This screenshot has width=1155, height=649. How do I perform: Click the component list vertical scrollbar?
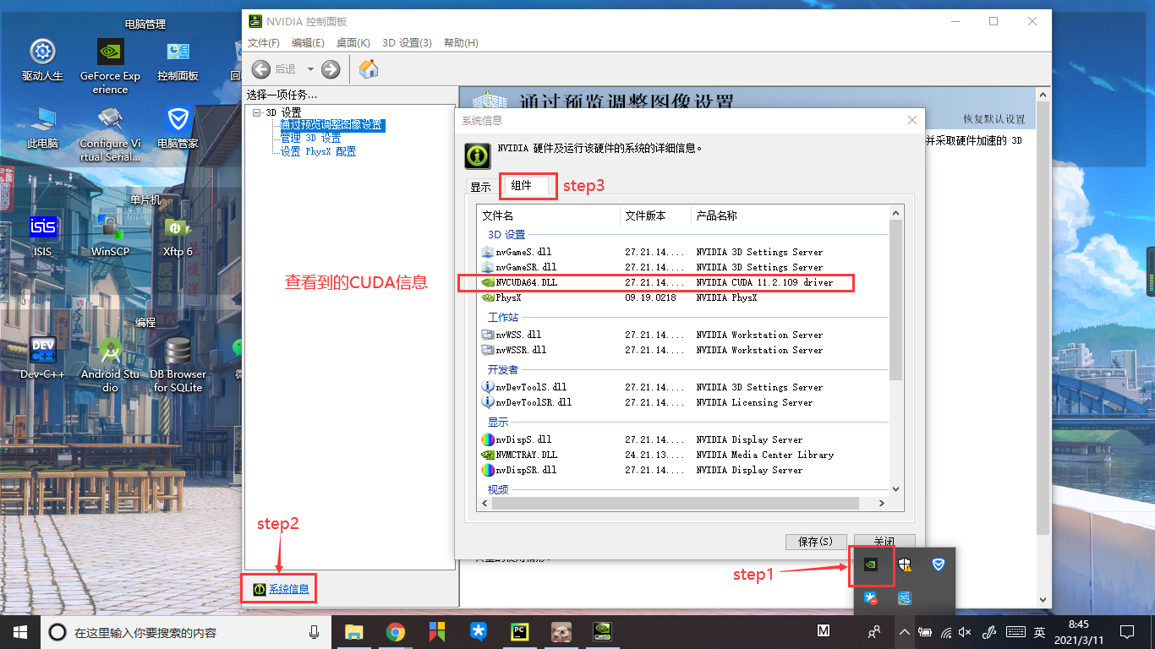point(896,300)
